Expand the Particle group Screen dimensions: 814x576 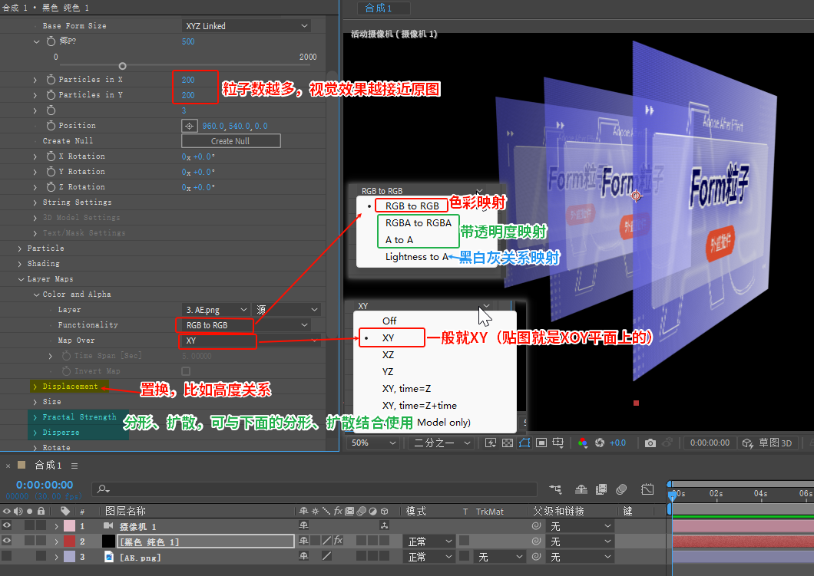click(20, 249)
